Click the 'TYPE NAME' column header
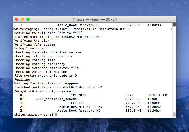 pos(78,95)
